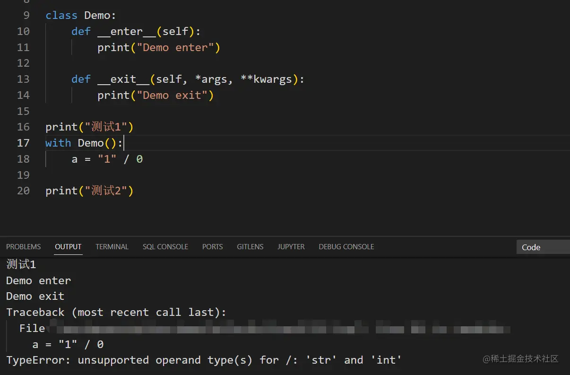The height and width of the screenshot is (375, 570).
Task: Click the '__enter__' method definition
Action: (x=136, y=32)
